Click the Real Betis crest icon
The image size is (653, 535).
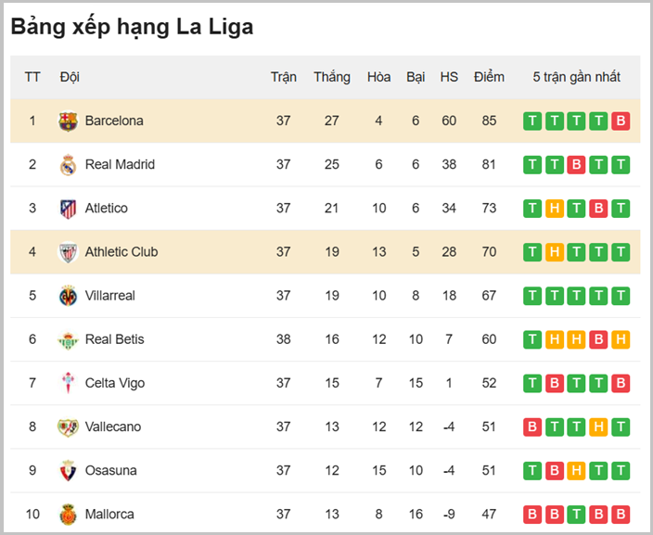pyautogui.click(x=68, y=339)
